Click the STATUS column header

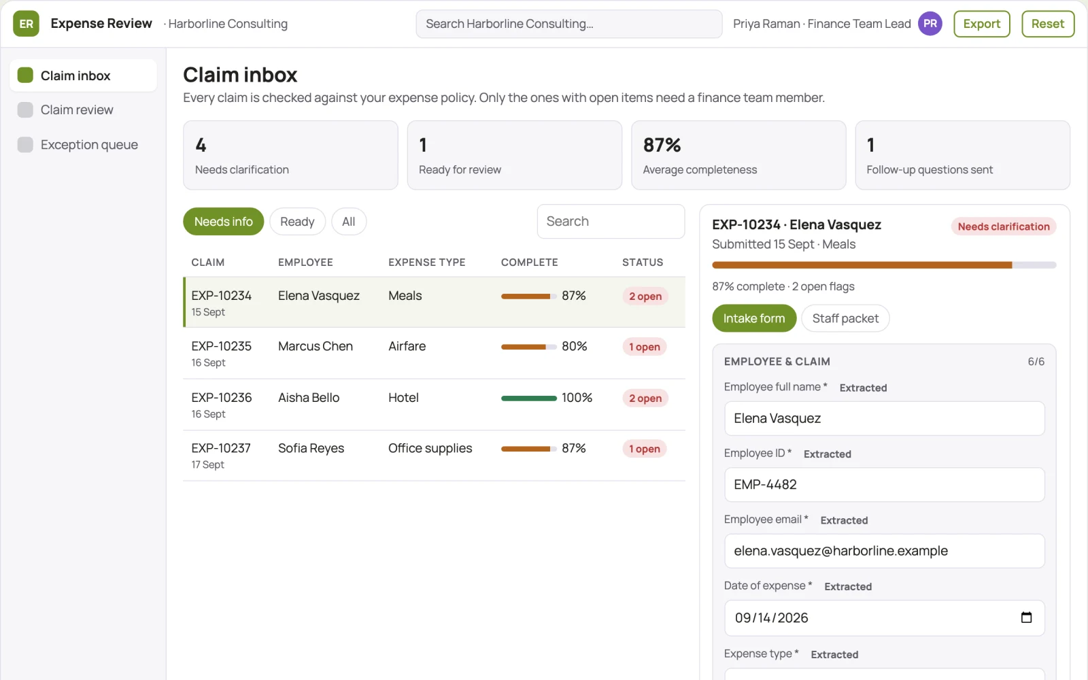[x=643, y=262]
